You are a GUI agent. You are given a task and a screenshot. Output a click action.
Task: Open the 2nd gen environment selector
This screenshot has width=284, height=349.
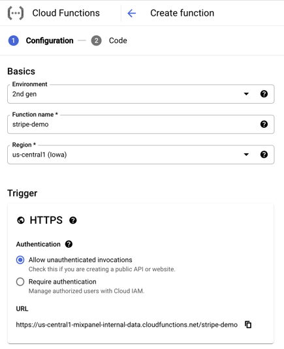point(141,94)
